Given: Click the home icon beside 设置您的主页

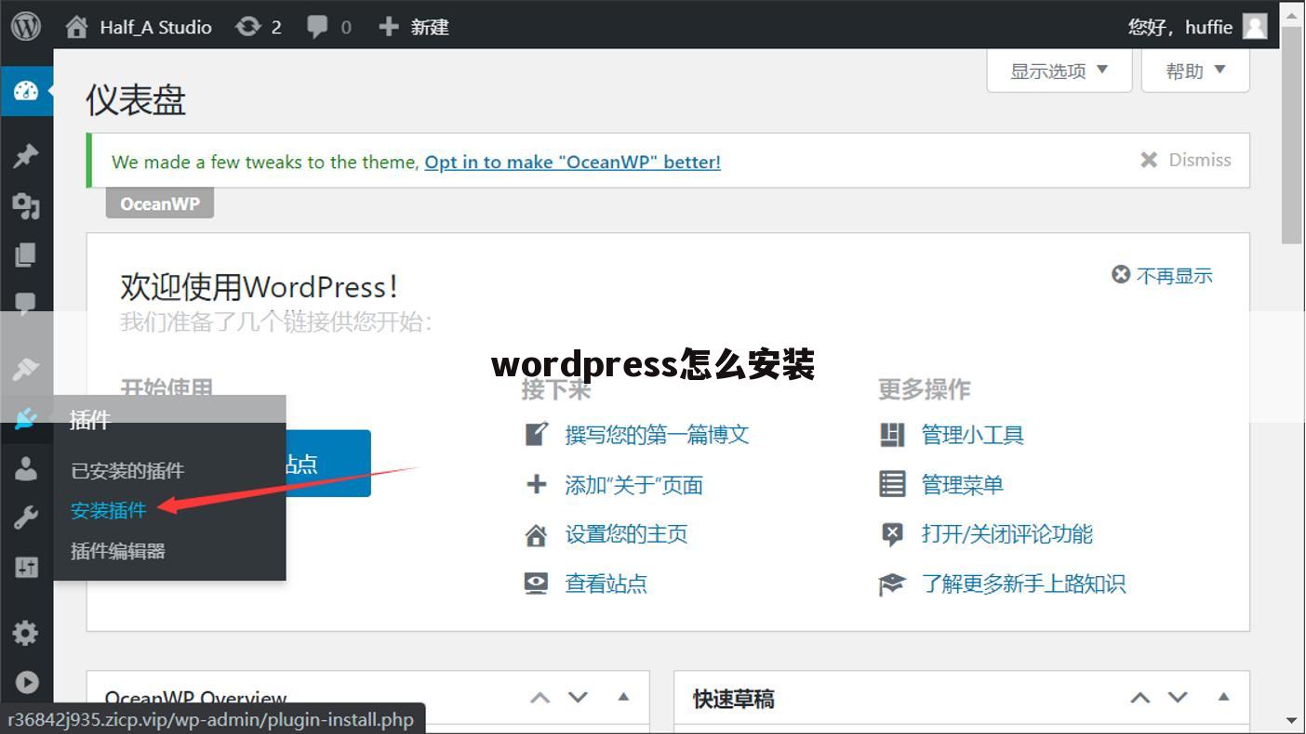Looking at the screenshot, I should pyautogui.click(x=537, y=534).
